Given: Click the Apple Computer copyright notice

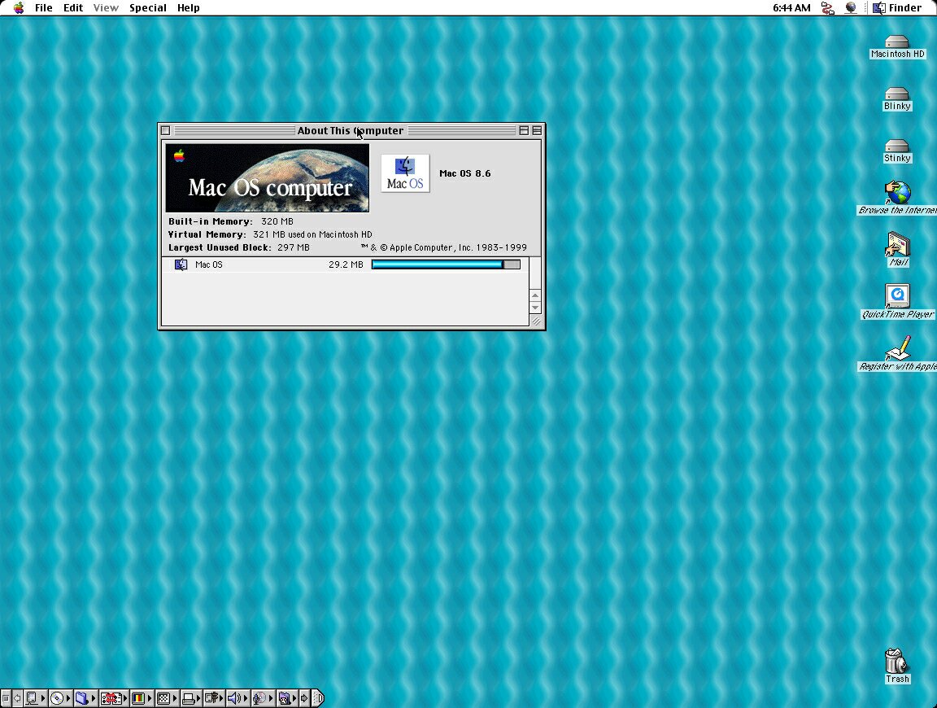Looking at the screenshot, I should [x=443, y=247].
